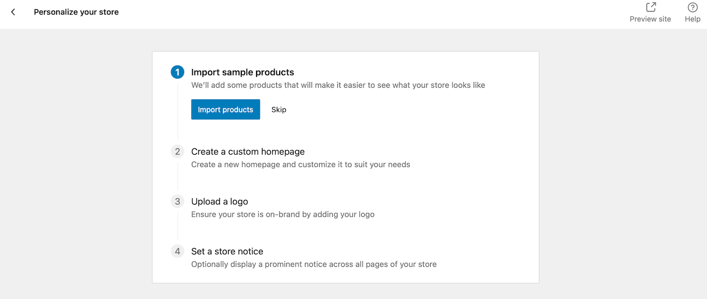The image size is (707, 299).
Task: Expand the Upload a logo step
Action: (219, 201)
